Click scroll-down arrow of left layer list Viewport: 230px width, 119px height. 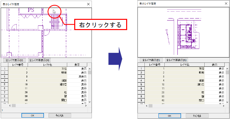coord(90,102)
